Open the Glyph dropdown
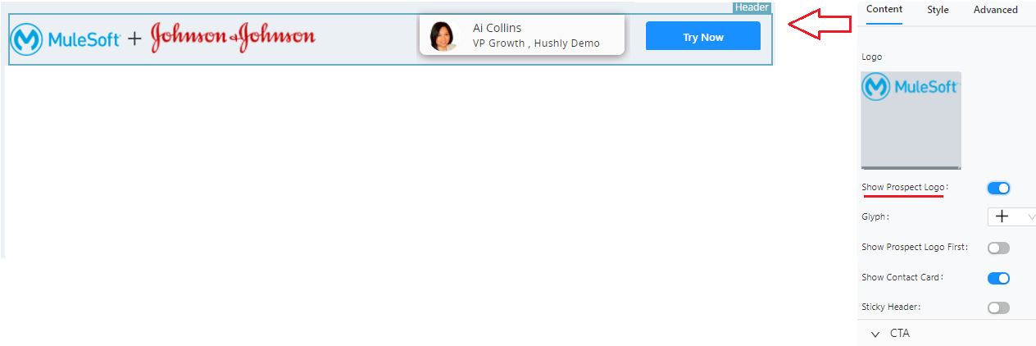This screenshot has width=1036, height=346. click(1011, 216)
